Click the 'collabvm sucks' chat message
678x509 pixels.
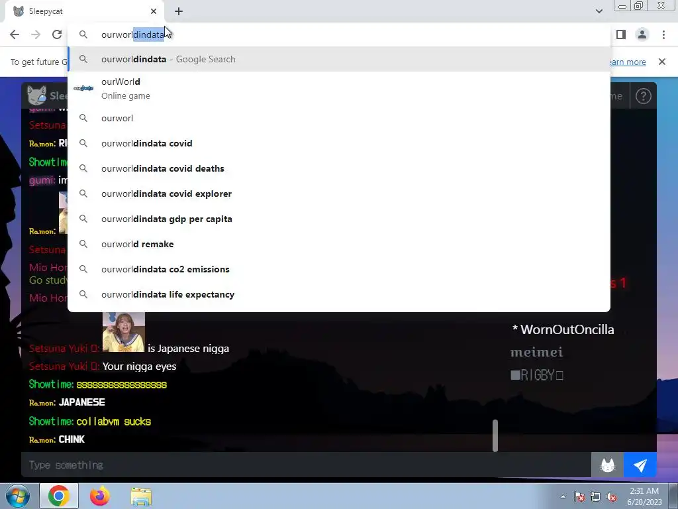[x=114, y=421]
